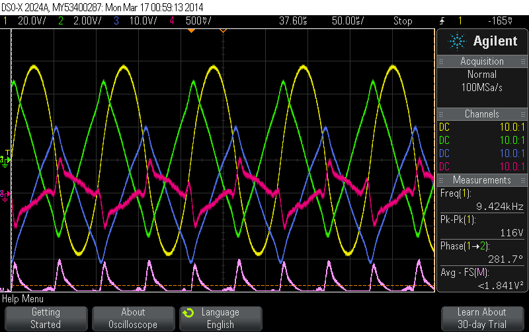This screenshot has height=332, width=529.
Task: Click the 9.424kHz frequency value
Action: coord(500,207)
